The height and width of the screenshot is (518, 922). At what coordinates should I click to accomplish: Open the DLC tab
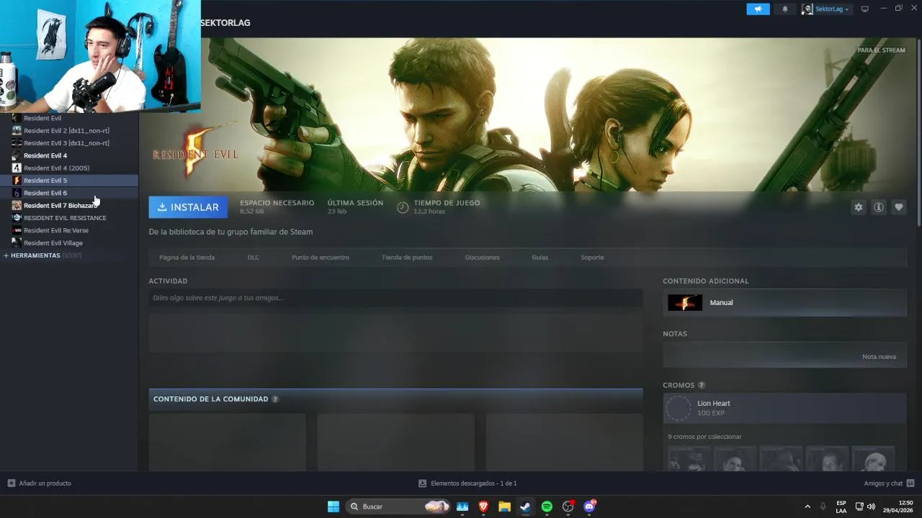pos(253,258)
